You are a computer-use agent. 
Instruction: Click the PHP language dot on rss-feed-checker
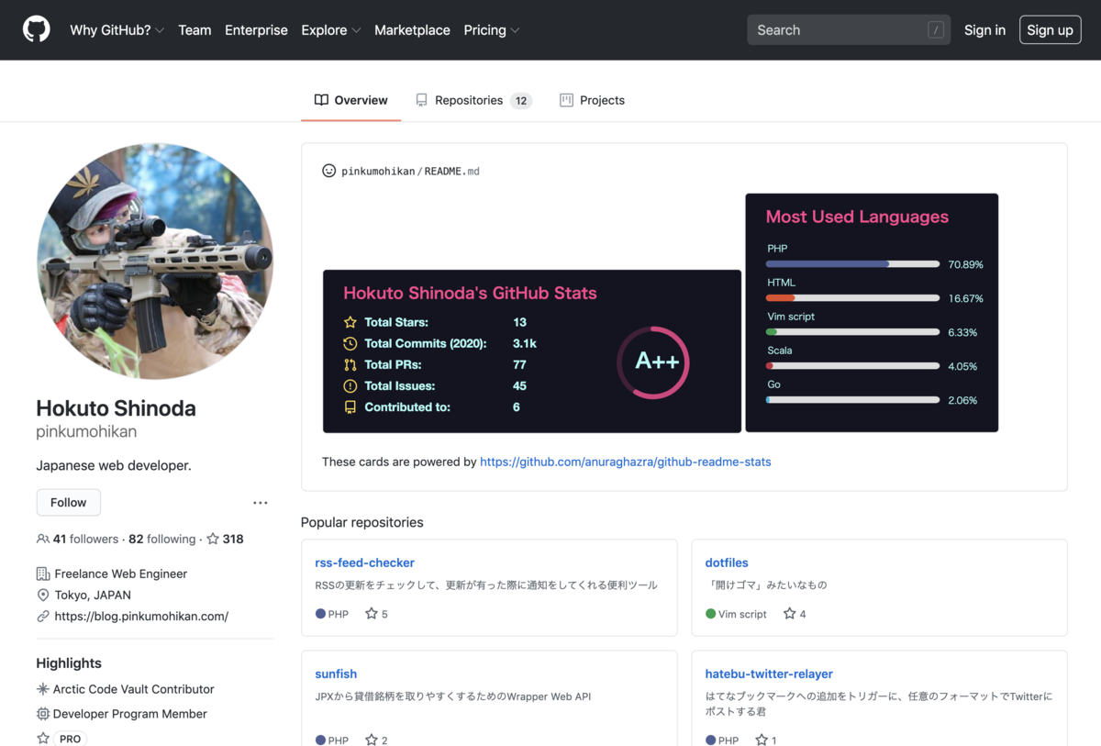(320, 614)
